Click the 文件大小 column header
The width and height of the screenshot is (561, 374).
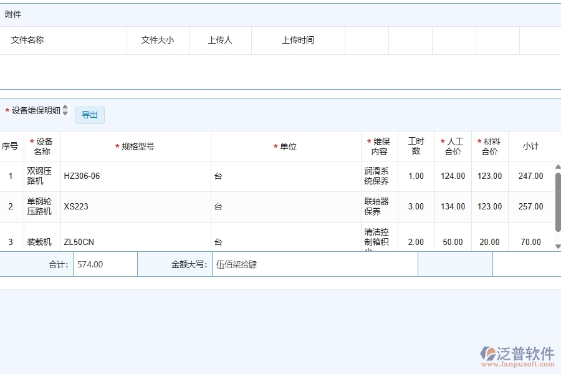[157, 40]
